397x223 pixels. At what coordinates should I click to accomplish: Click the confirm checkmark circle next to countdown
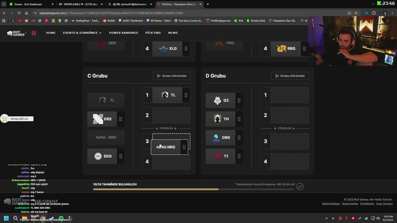(300, 186)
